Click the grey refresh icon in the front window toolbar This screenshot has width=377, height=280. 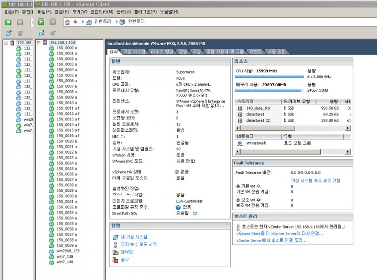click(x=53, y=33)
